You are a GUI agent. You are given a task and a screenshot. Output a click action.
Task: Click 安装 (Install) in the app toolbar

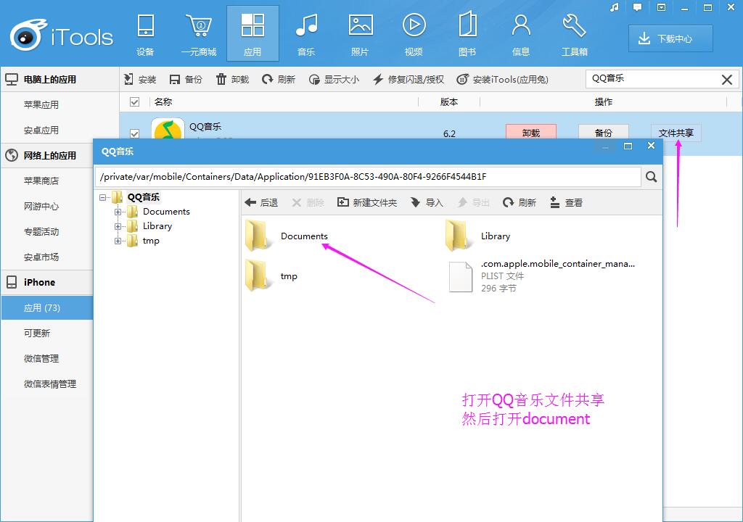pyautogui.click(x=140, y=79)
